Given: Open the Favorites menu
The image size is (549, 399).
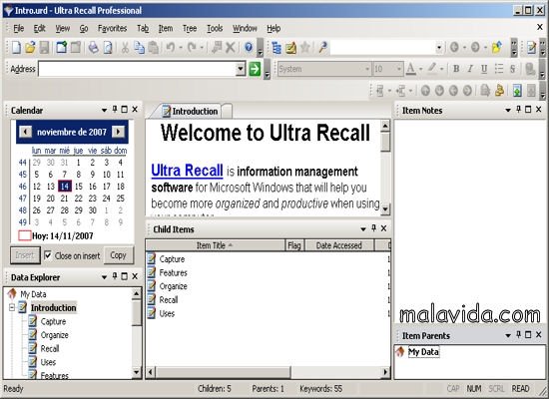Looking at the screenshot, I should (112, 28).
